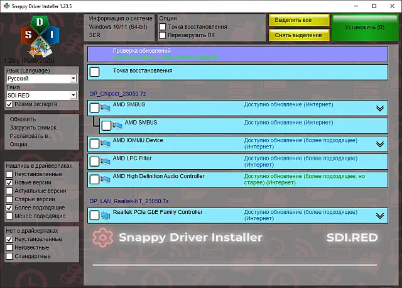Click the Realtek PCIe GbE network icon
This screenshot has height=288, width=402.
tap(106, 215)
